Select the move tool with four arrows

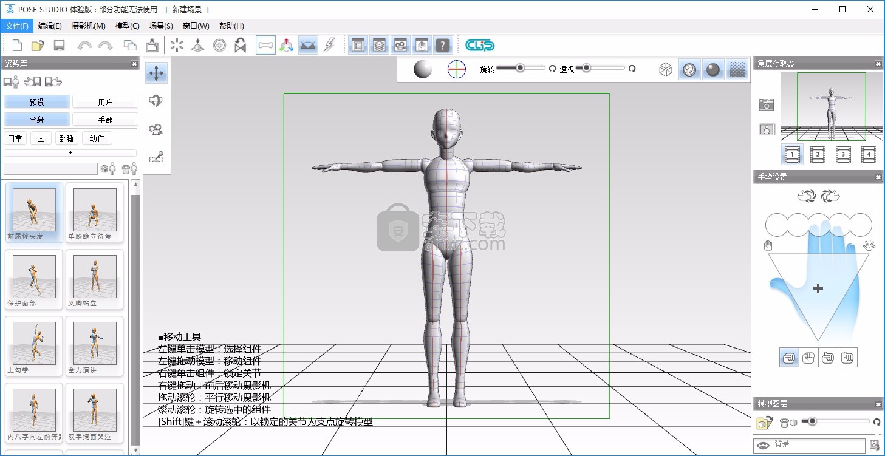(156, 73)
